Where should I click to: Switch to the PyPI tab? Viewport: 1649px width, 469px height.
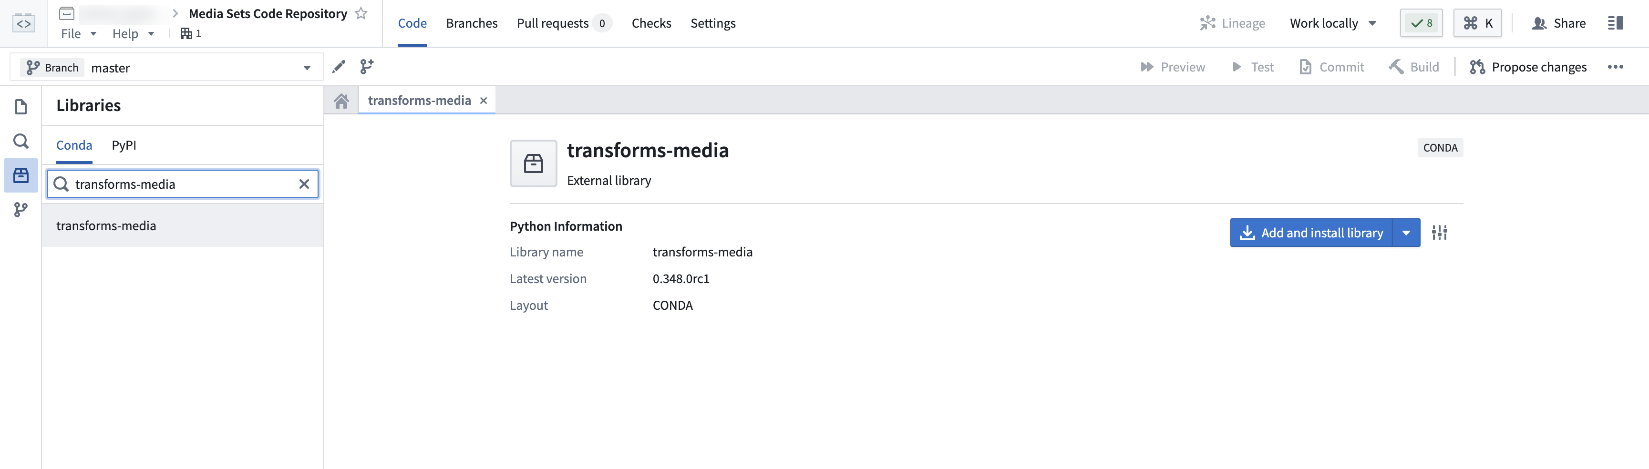pos(124,145)
